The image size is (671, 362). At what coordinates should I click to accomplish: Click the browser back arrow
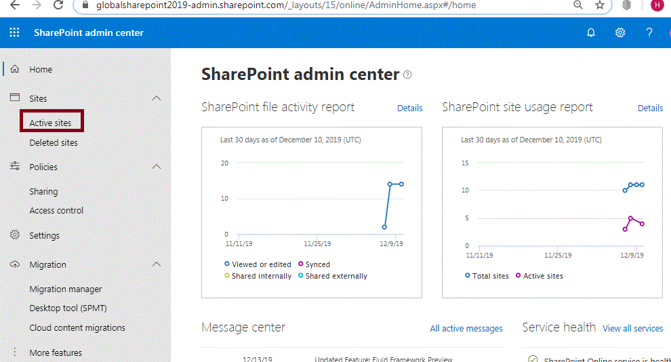click(x=15, y=5)
